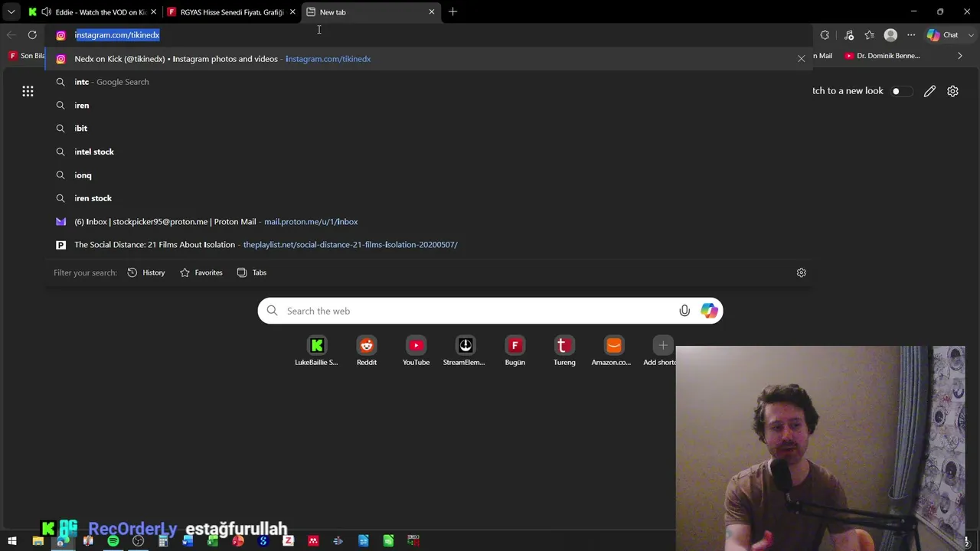Open a new browser tab
Screen dimensions: 980x551
pos(453,12)
